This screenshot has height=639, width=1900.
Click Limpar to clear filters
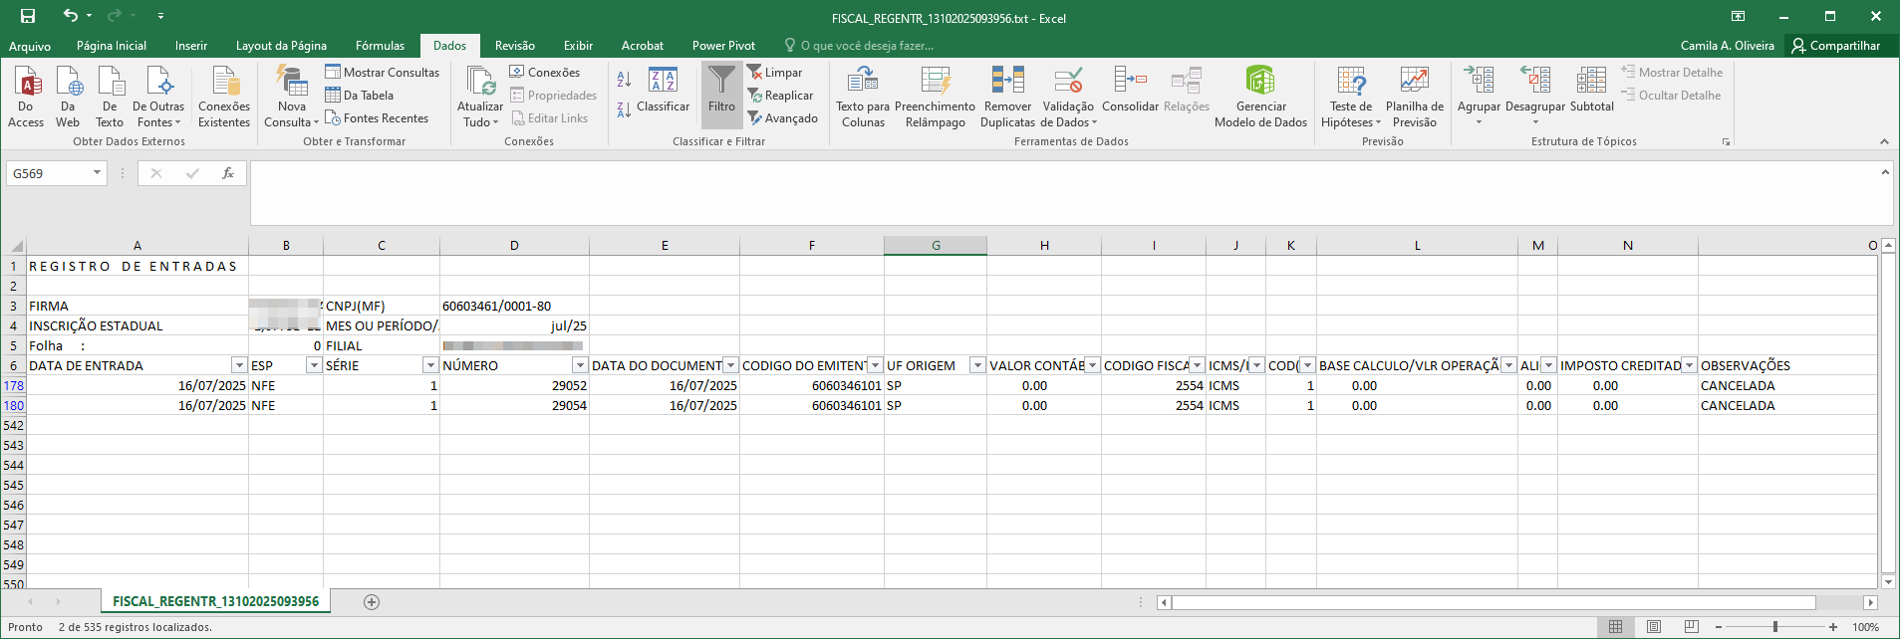tap(775, 73)
